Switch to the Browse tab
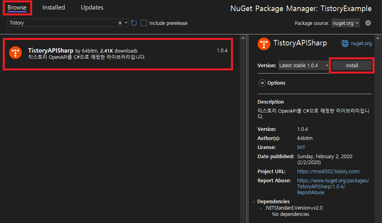Image resolution: width=382 pixels, height=223 pixels. click(17, 8)
